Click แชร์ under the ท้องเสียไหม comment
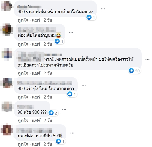Screen dimensions: 152x147 coord(36,44)
